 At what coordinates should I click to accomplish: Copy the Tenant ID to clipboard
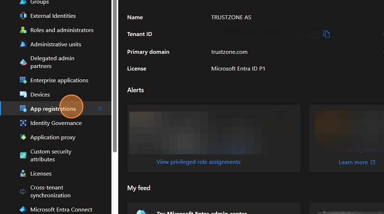pyautogui.click(x=326, y=34)
